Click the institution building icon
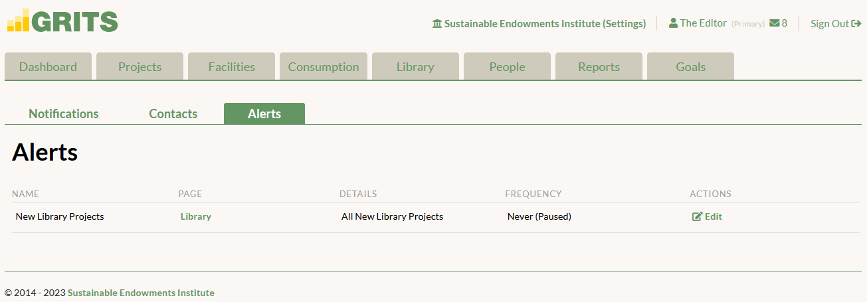 [437, 24]
